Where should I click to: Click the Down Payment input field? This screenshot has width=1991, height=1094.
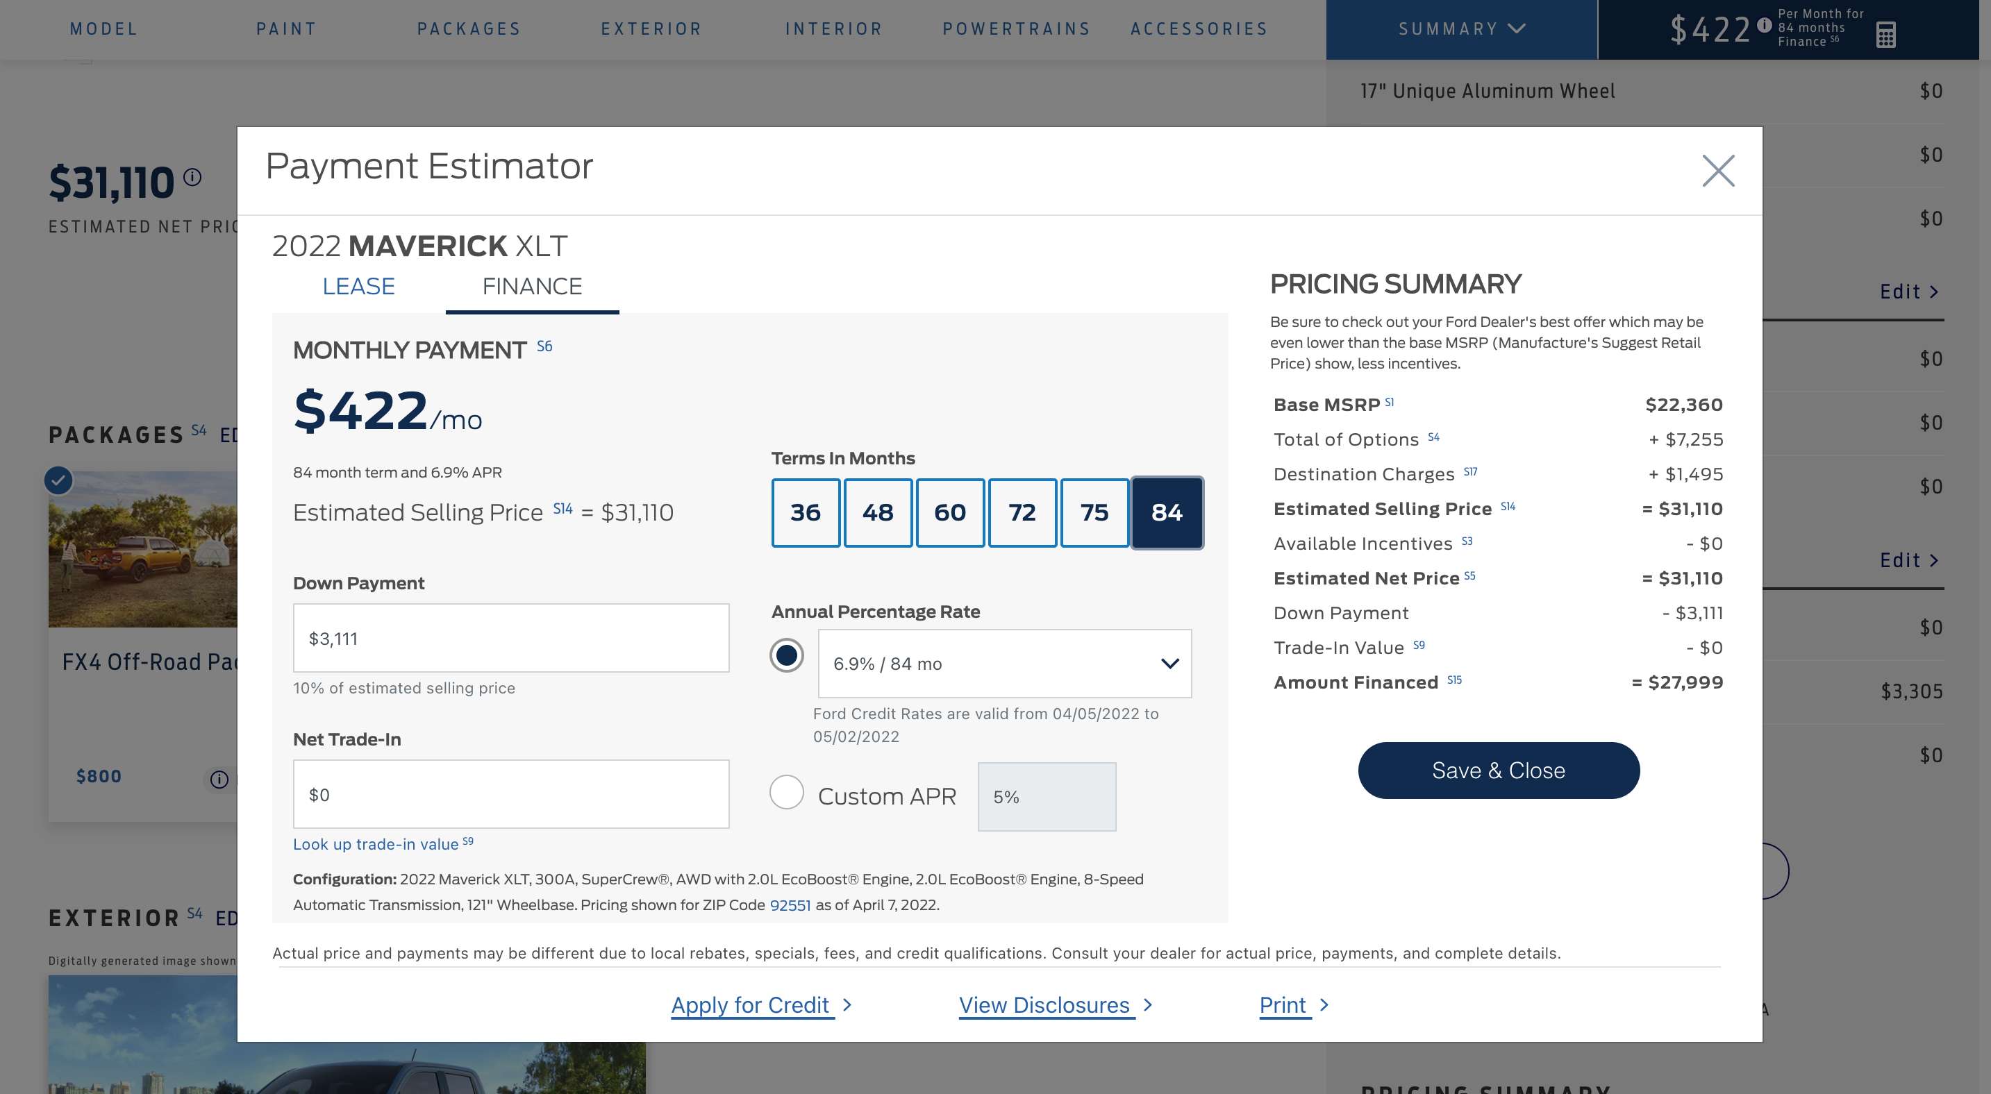click(x=511, y=638)
